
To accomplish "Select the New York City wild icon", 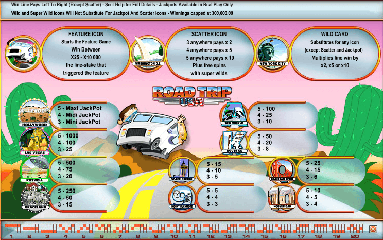I will pos(271,53).
